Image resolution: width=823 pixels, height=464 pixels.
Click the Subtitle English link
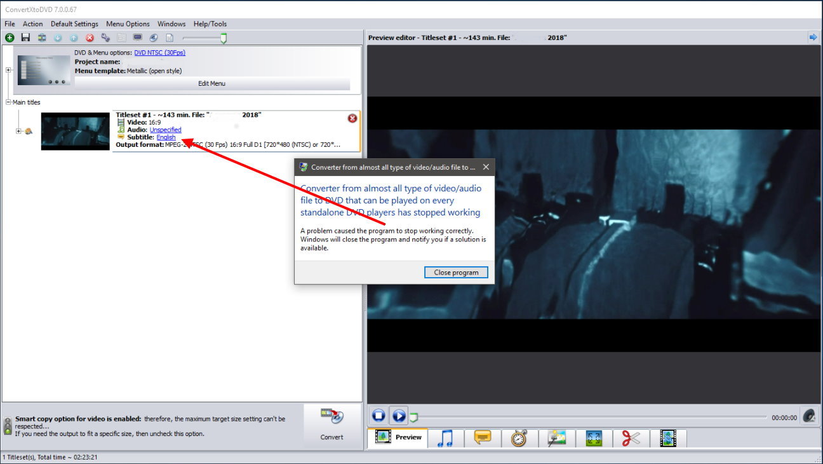[x=166, y=137]
